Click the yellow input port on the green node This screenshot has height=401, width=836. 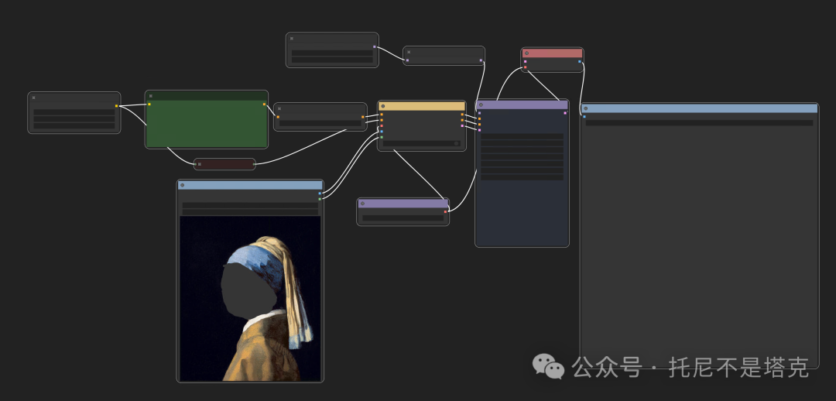coord(149,104)
